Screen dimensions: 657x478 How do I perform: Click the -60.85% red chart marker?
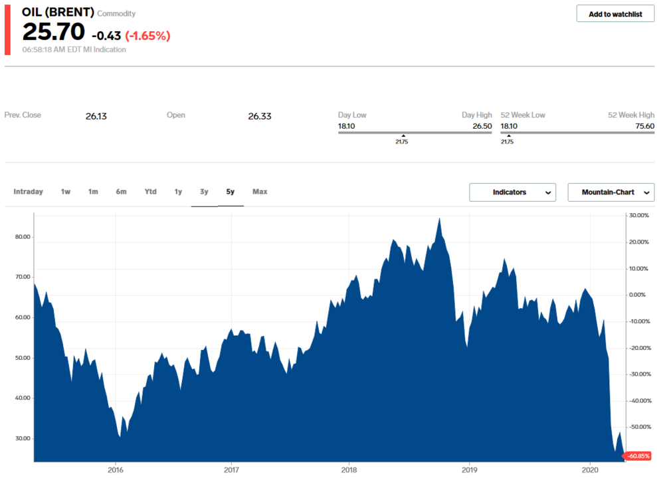point(638,456)
